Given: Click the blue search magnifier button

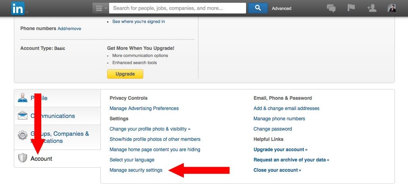Looking at the screenshot, I should pyautogui.click(x=258, y=8).
